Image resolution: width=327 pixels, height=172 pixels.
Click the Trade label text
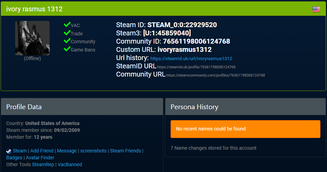coord(77,34)
